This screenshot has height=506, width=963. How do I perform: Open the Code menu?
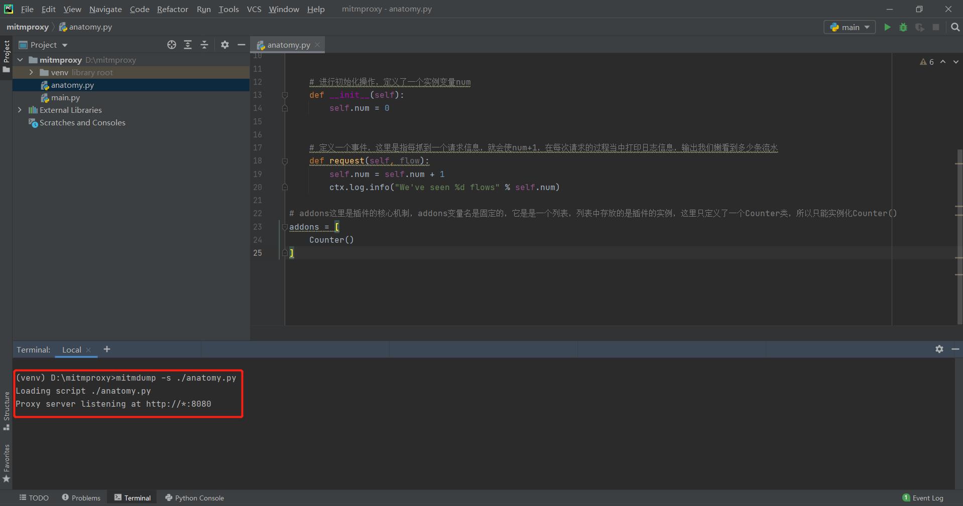coord(140,9)
